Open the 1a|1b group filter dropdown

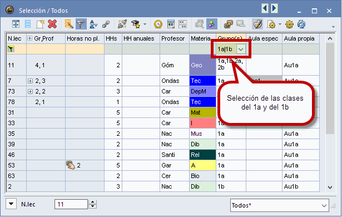241,50
